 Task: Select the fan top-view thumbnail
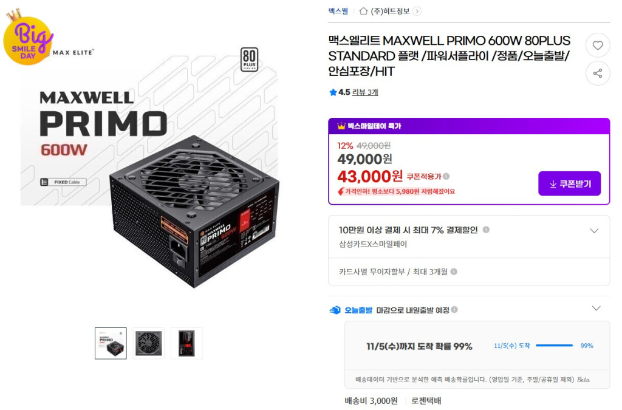149,343
